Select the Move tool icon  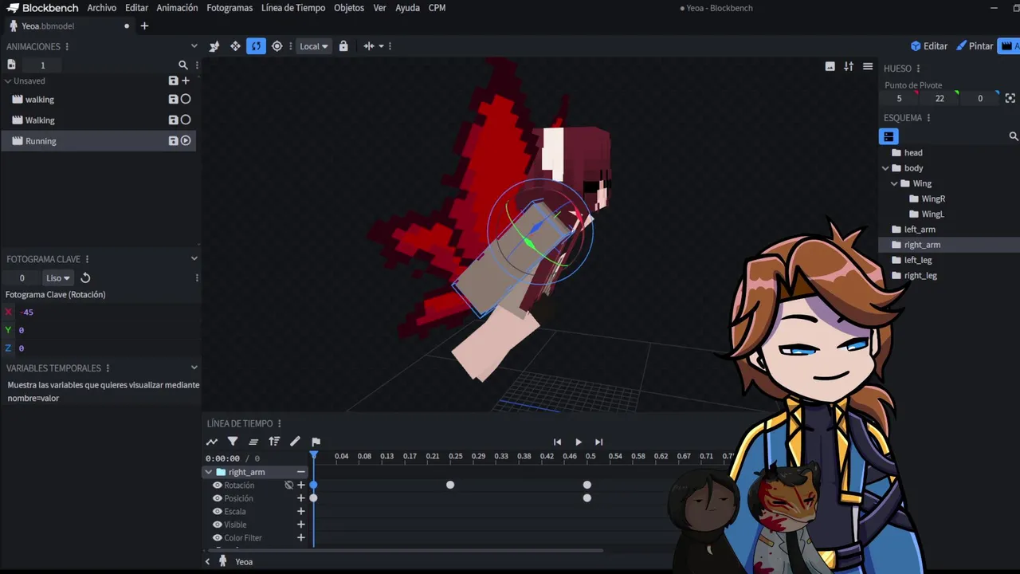point(235,46)
